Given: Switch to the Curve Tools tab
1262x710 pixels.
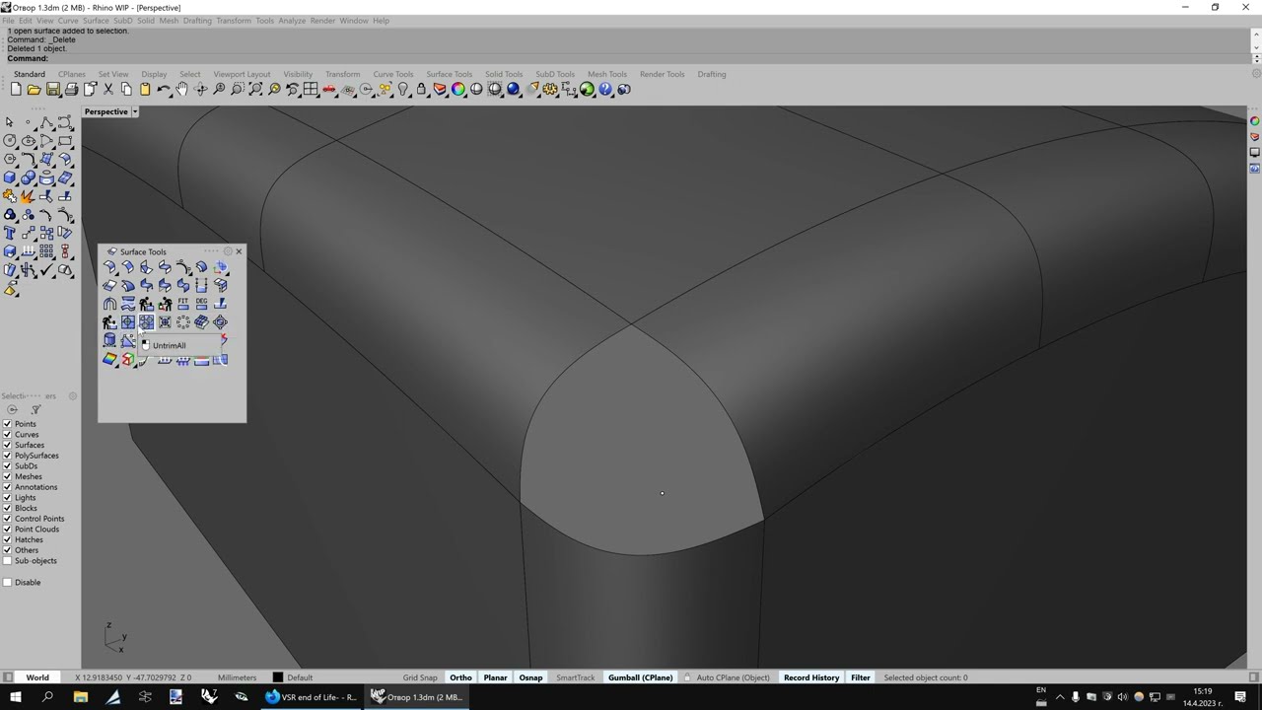Looking at the screenshot, I should [x=392, y=74].
